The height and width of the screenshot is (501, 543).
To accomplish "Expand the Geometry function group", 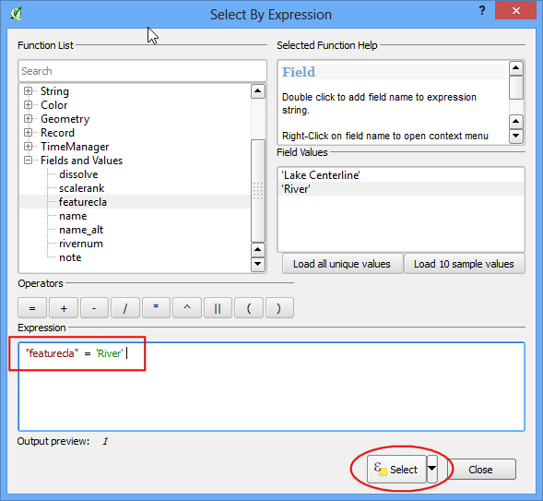I will point(28,119).
